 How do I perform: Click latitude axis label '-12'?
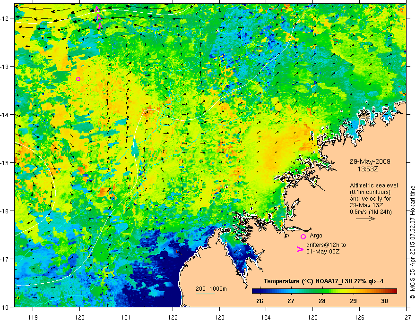[5, 18]
